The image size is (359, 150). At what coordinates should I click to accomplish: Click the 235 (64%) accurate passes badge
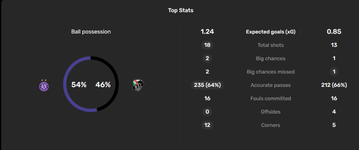click(207, 85)
